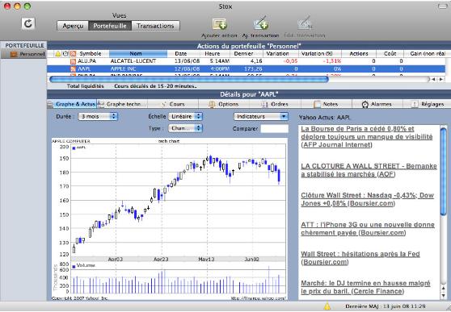This screenshot has width=451, height=312.
Task: Click the toolbar toggle pill button
Action: [442, 6]
